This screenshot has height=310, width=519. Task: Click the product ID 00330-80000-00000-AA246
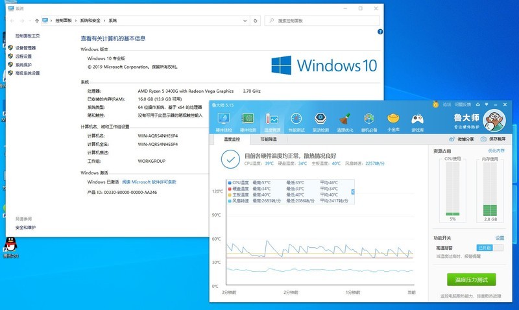(x=130, y=192)
